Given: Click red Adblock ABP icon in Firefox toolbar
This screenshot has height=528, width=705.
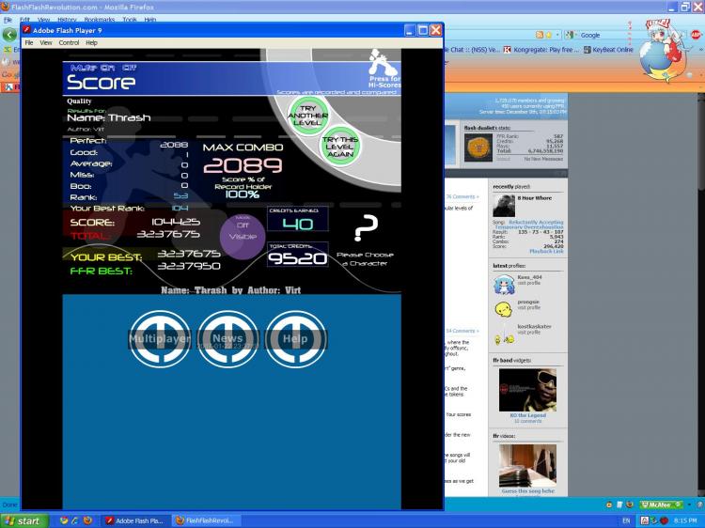Looking at the screenshot, I should (x=696, y=35).
